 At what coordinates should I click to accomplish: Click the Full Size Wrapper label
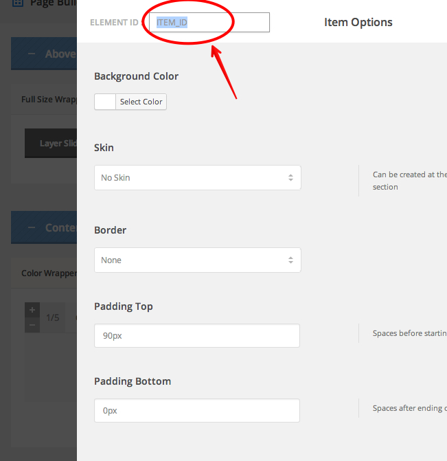point(49,100)
